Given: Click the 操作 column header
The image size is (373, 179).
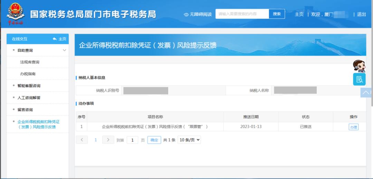Looking at the screenshot, I should point(354,117).
